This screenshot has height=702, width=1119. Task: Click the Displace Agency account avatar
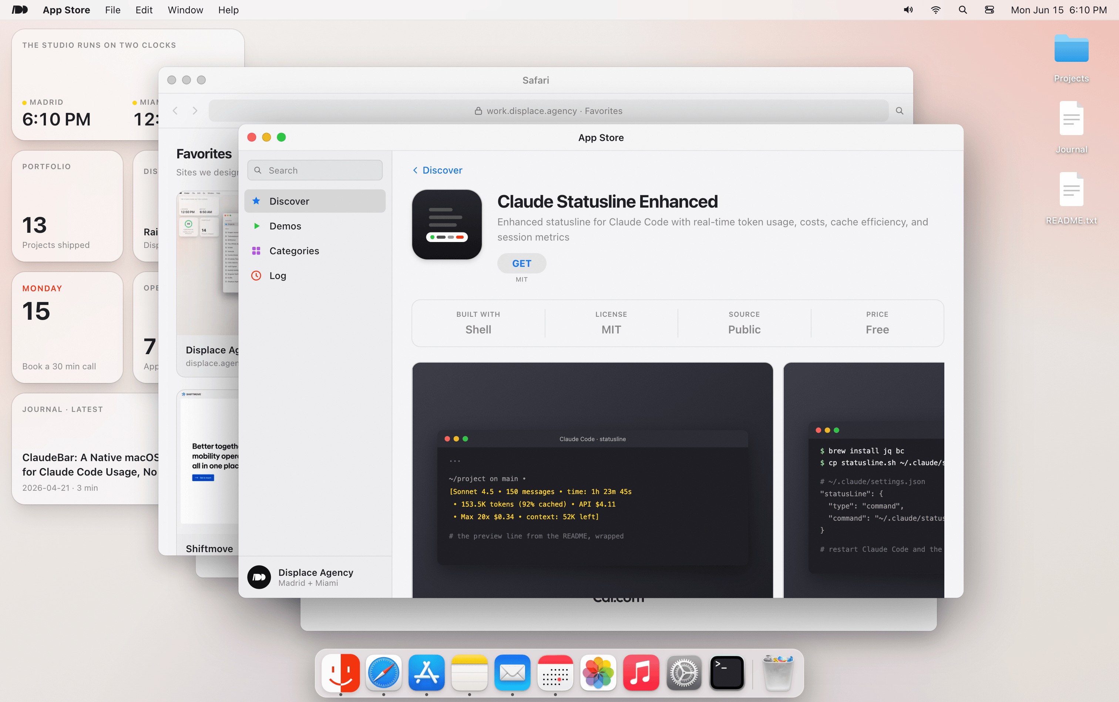(259, 577)
